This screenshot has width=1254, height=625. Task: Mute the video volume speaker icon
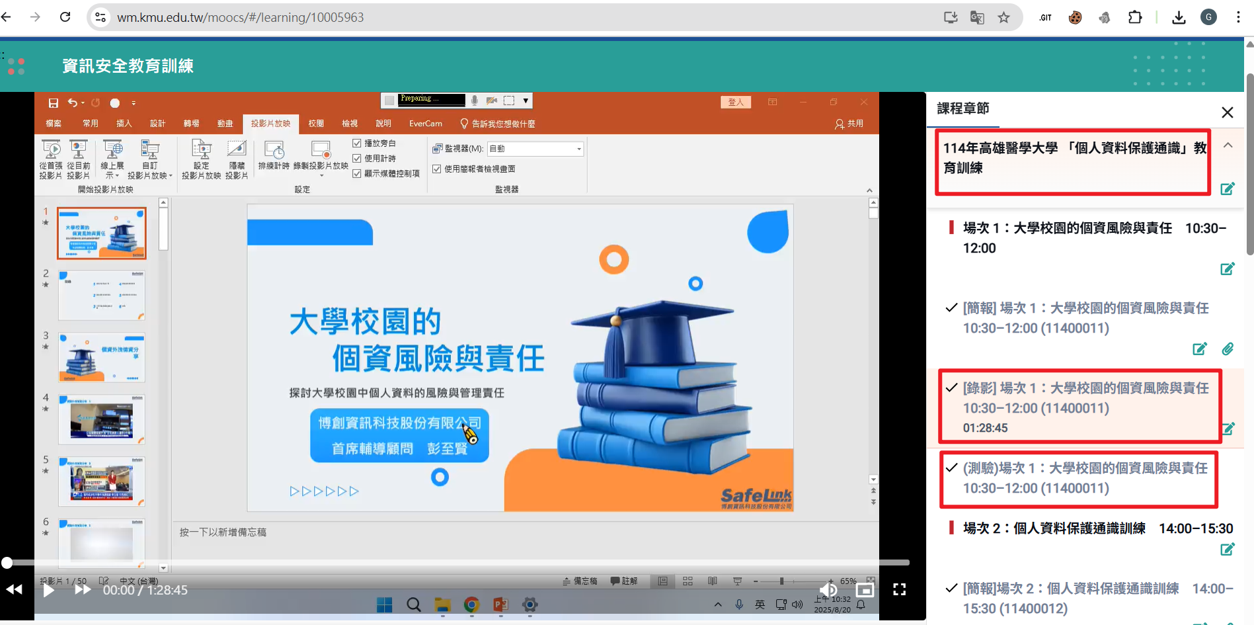point(828,590)
